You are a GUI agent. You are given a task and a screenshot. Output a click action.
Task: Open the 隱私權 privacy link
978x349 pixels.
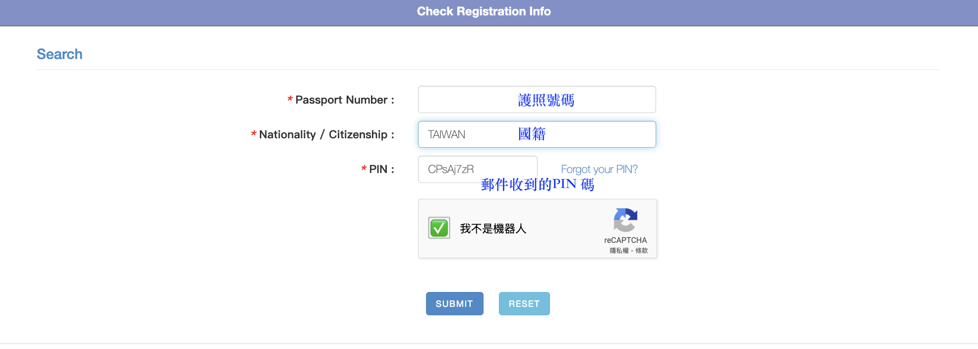619,250
